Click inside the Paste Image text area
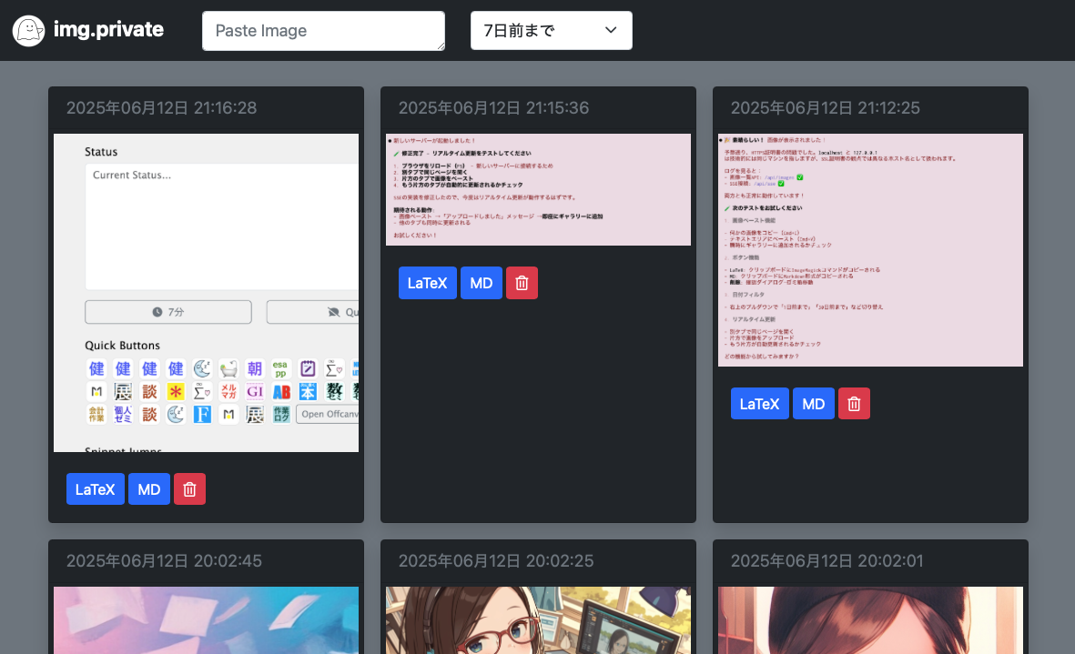1075x654 pixels. click(323, 31)
